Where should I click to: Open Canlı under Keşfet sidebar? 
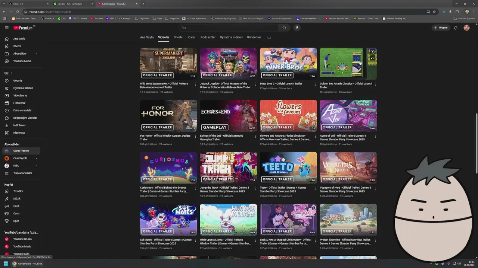21,206
